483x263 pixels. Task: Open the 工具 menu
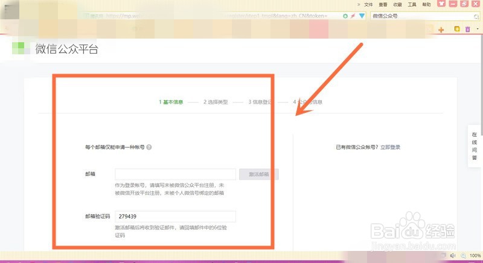coord(412,4)
